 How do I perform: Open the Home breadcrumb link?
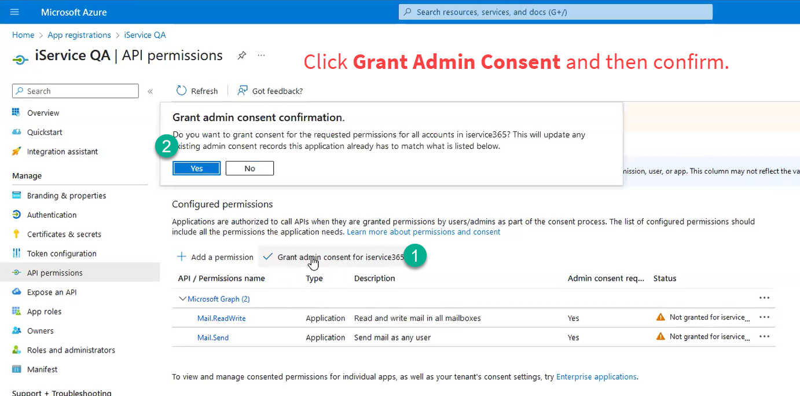pos(23,35)
